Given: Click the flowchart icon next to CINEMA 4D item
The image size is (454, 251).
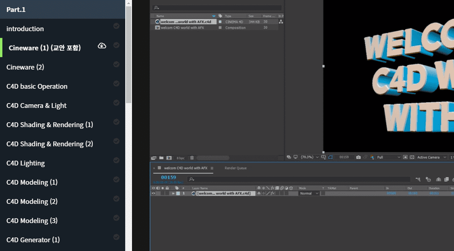Looking at the screenshot, I should [x=281, y=22].
